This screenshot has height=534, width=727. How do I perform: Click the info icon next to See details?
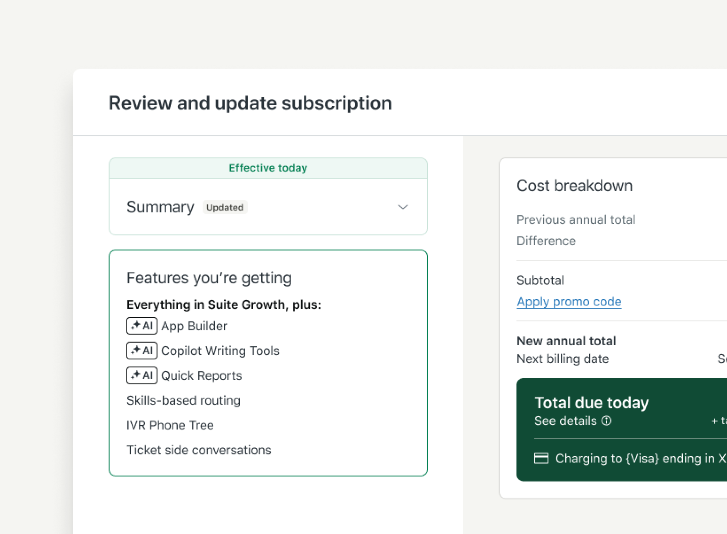tap(606, 420)
